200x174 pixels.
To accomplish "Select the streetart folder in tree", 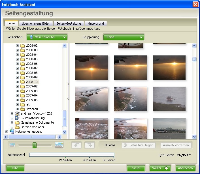I will point(32,109).
